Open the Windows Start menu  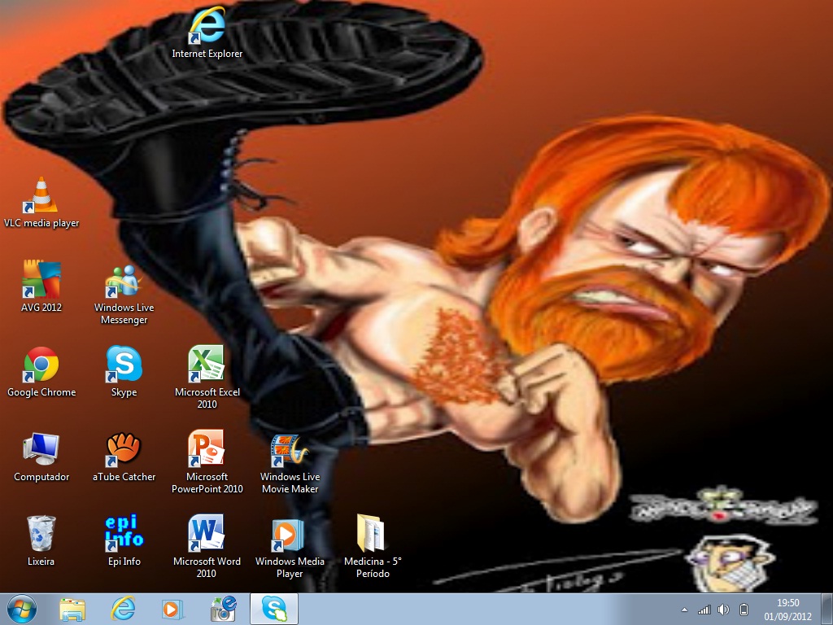coord(22,609)
